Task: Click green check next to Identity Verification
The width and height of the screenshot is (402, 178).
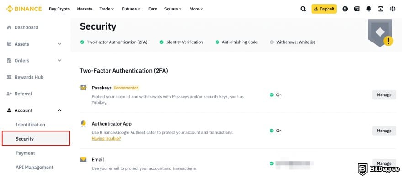Action: coord(162,42)
